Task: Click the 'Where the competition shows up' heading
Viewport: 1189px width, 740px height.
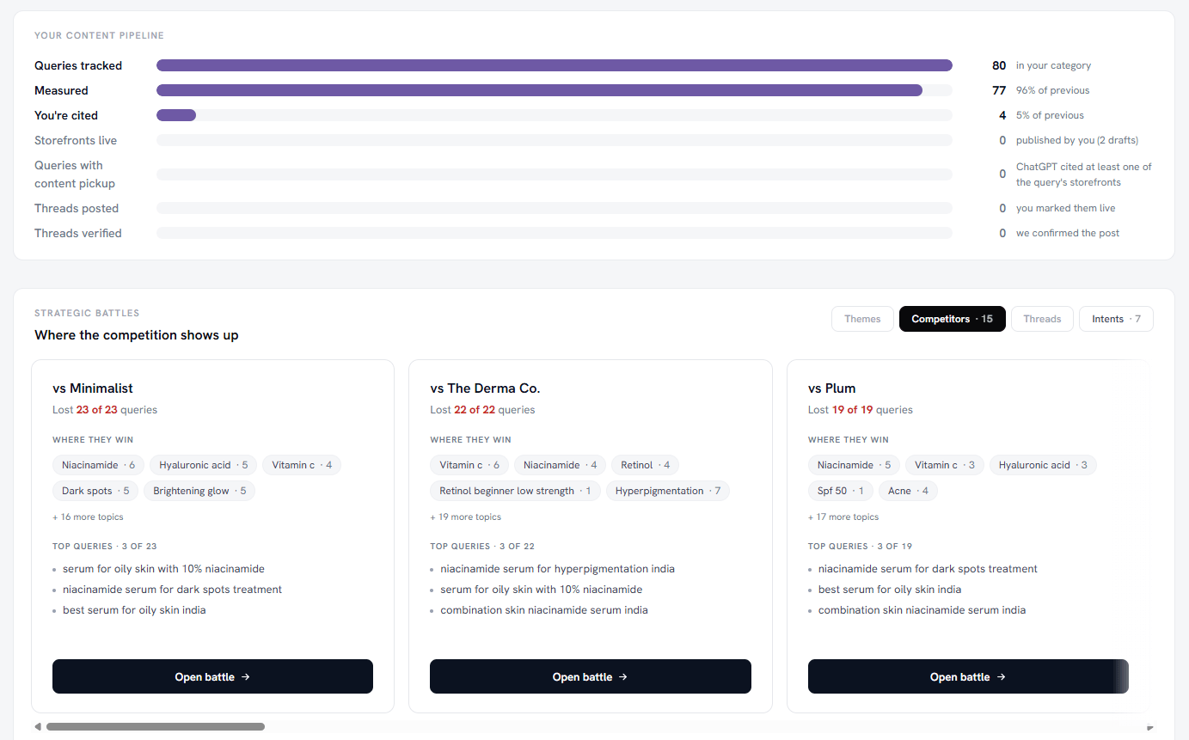Action: pyautogui.click(x=137, y=335)
